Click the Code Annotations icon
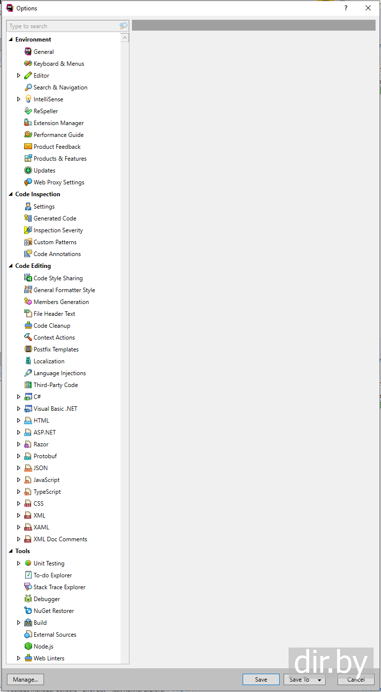The height and width of the screenshot is (692, 381). coord(28,254)
